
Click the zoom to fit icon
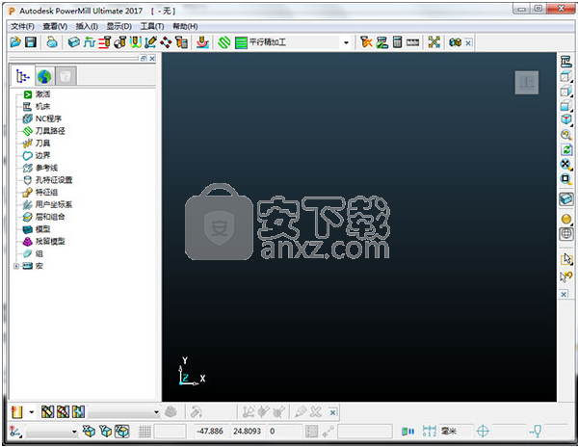click(x=565, y=165)
